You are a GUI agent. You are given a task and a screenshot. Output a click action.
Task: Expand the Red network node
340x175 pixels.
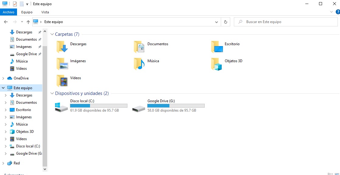[x=3, y=163]
